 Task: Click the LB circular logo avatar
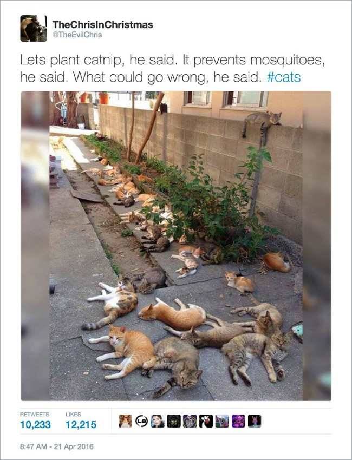pyautogui.click(x=141, y=421)
